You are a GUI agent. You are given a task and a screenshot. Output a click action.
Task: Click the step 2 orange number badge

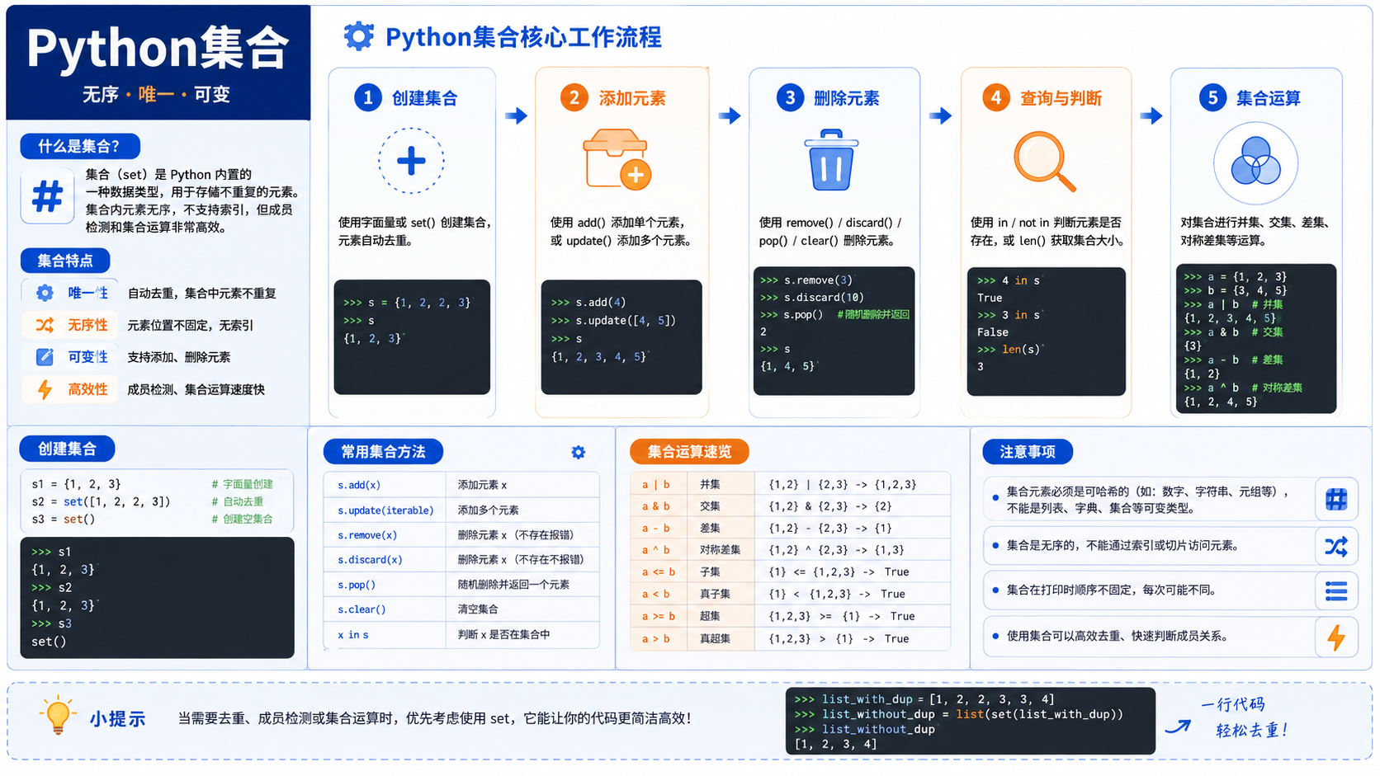(574, 98)
